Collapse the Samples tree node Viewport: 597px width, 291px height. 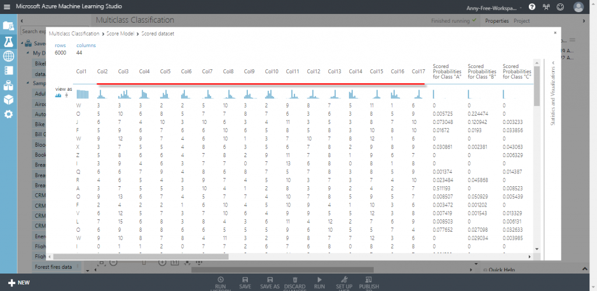(x=28, y=83)
